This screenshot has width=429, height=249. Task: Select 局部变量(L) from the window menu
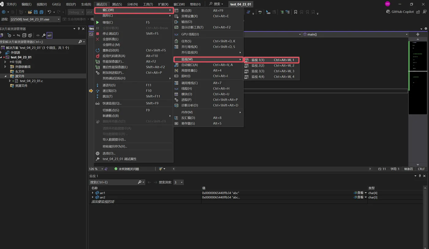click(208, 70)
